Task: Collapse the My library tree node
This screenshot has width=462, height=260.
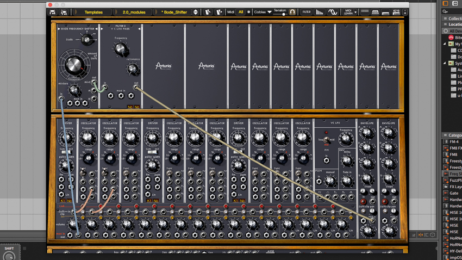Action: pyautogui.click(x=445, y=44)
